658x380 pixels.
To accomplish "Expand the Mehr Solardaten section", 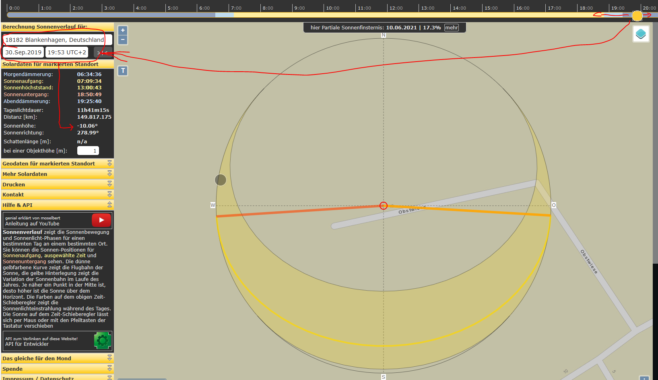I will tap(58, 174).
